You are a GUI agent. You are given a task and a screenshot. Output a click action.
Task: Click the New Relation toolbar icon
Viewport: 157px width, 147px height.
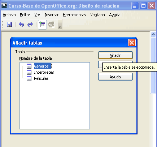click(x=51, y=24)
